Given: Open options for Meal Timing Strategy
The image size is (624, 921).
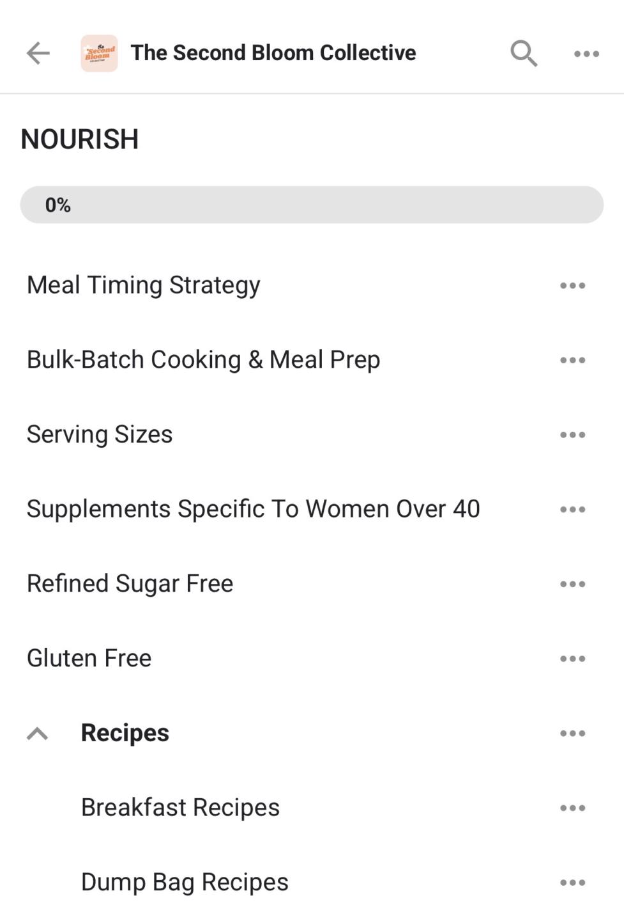Looking at the screenshot, I should pos(572,285).
